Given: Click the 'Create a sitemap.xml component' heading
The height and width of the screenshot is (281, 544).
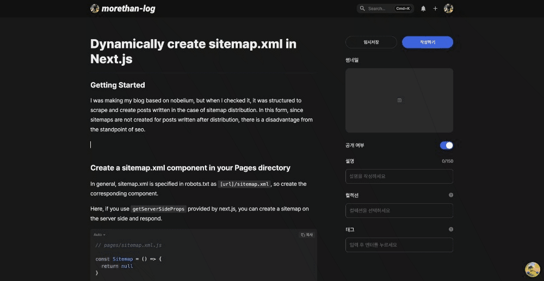Looking at the screenshot, I should pyautogui.click(x=190, y=168).
